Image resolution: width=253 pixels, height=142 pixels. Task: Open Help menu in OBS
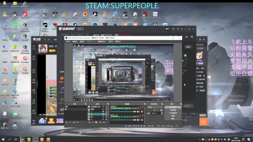pyautogui.click(x=118, y=42)
